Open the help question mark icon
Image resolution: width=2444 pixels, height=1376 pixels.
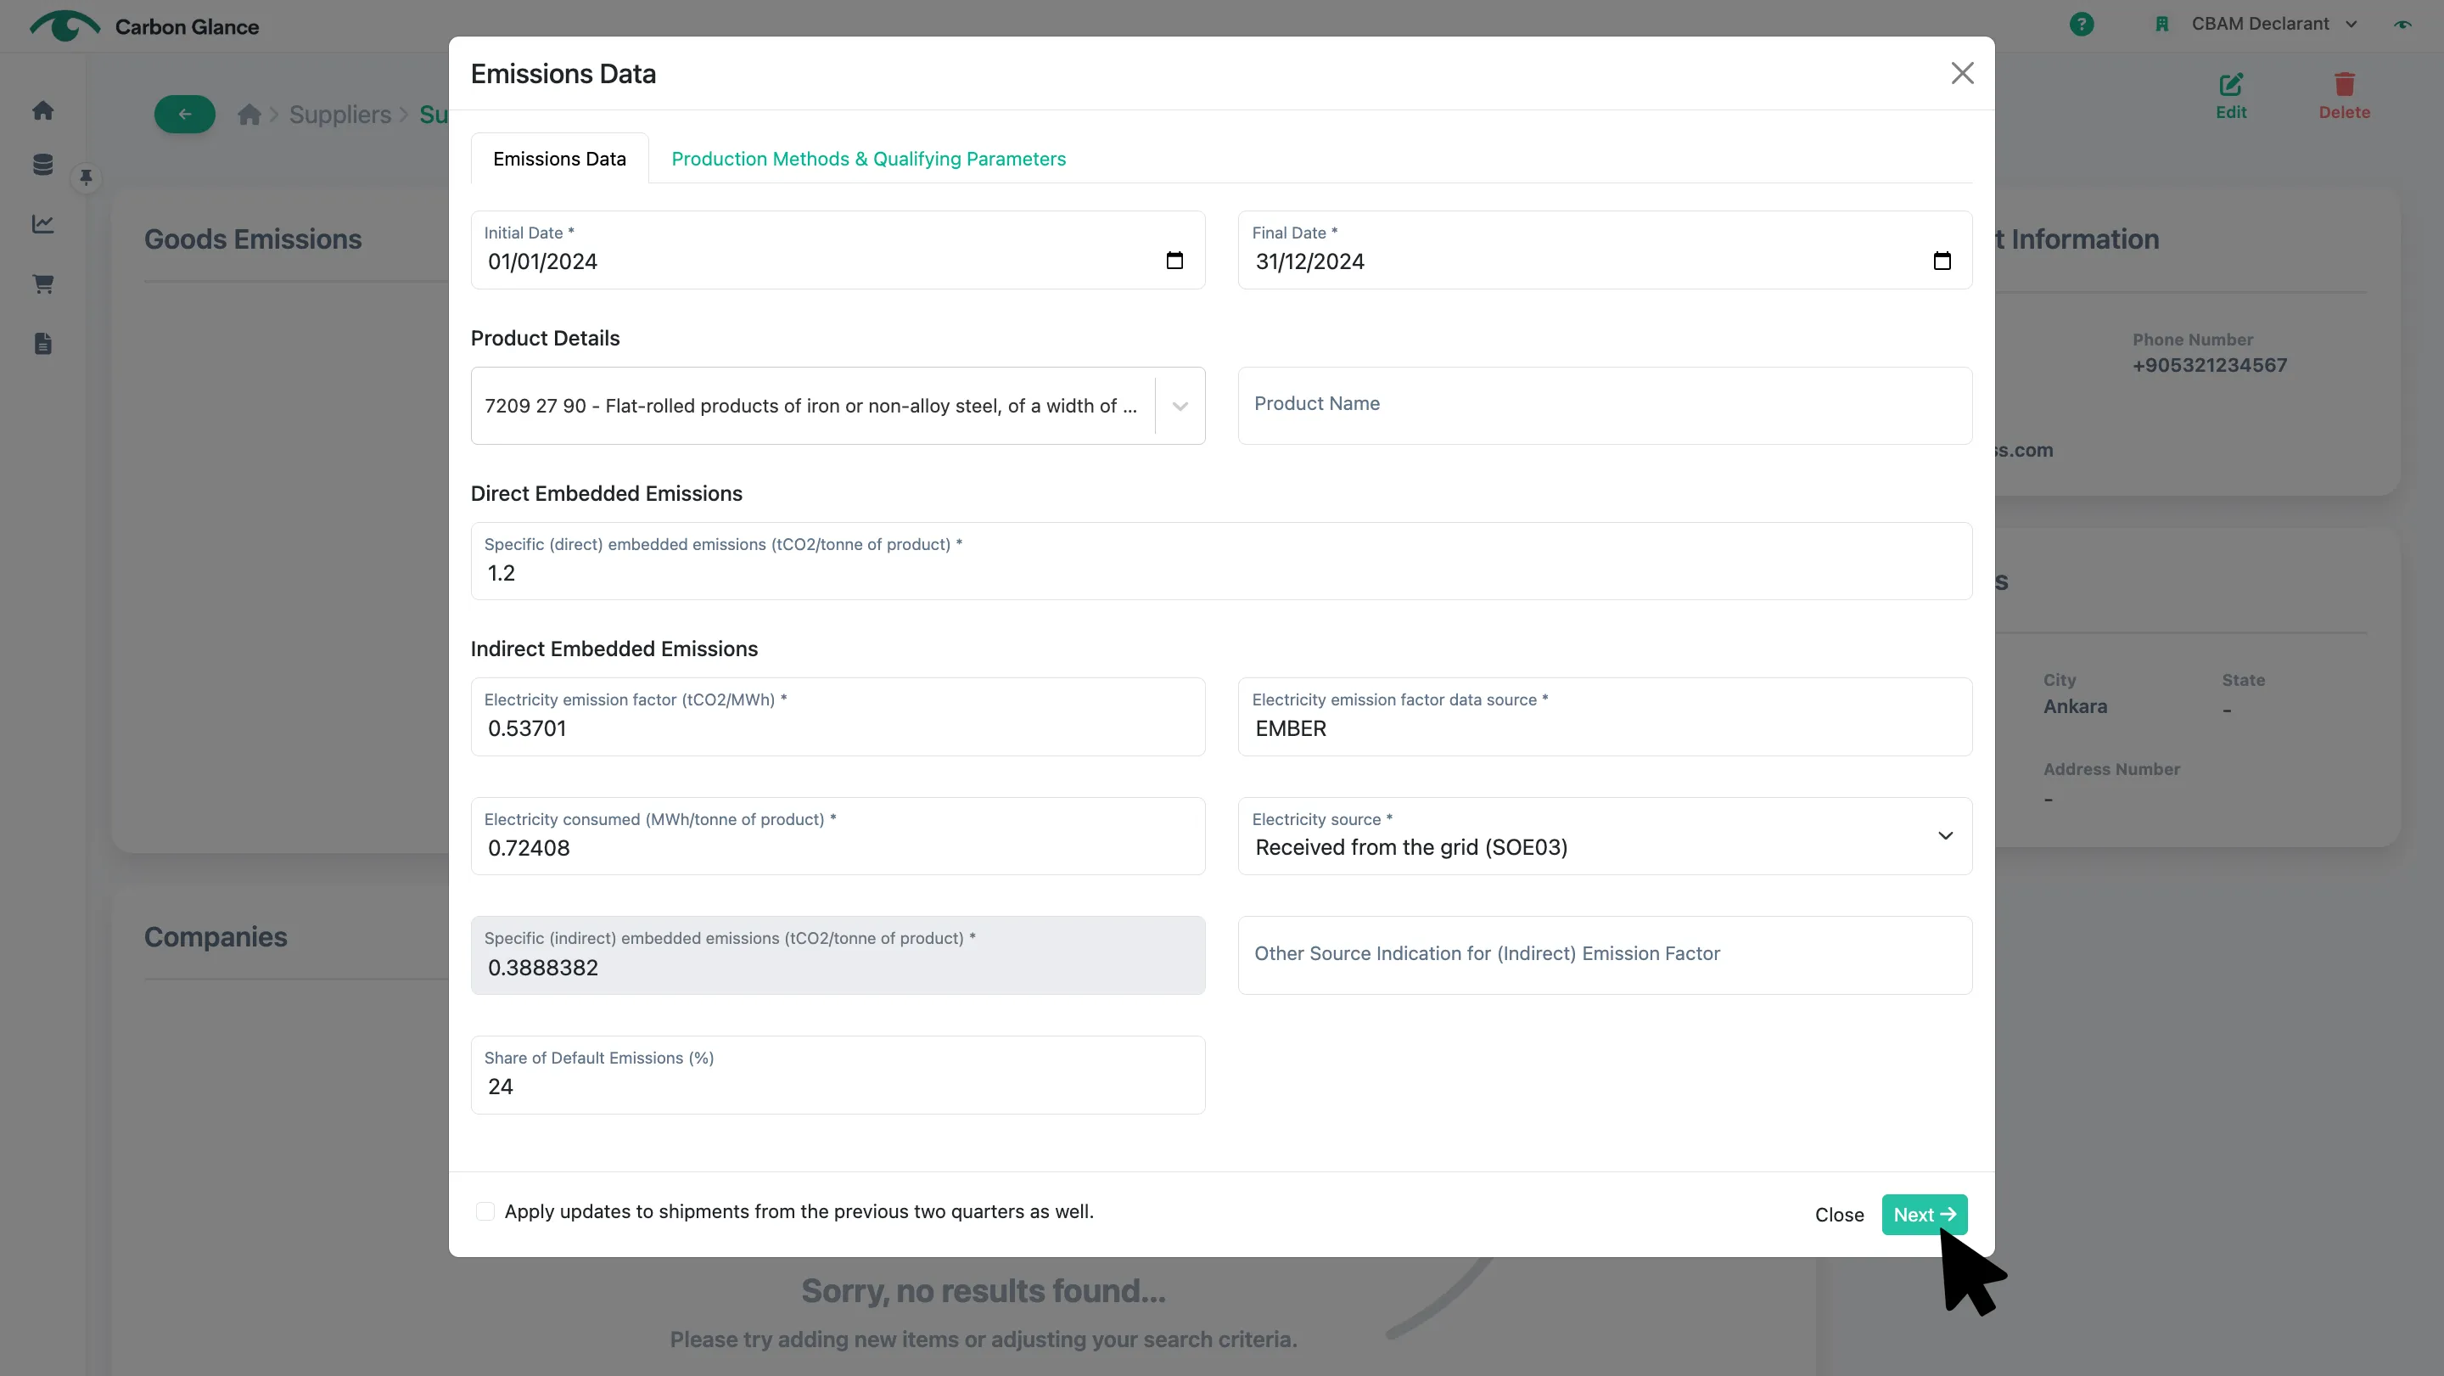[x=2082, y=24]
